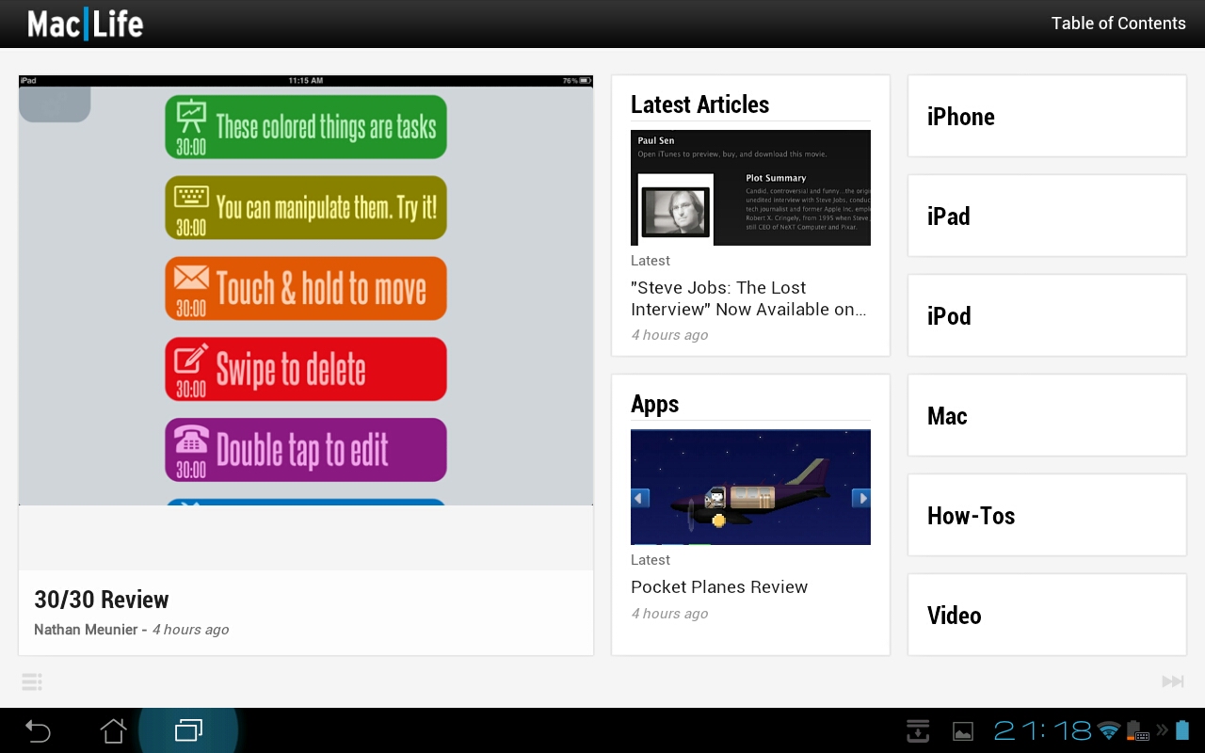Select author name Nathan Meunier
The height and width of the screenshot is (753, 1205).
86,630
